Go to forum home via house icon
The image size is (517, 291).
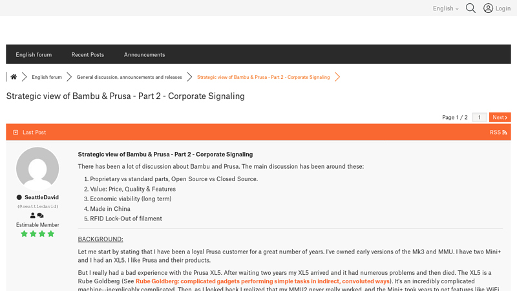(x=14, y=77)
